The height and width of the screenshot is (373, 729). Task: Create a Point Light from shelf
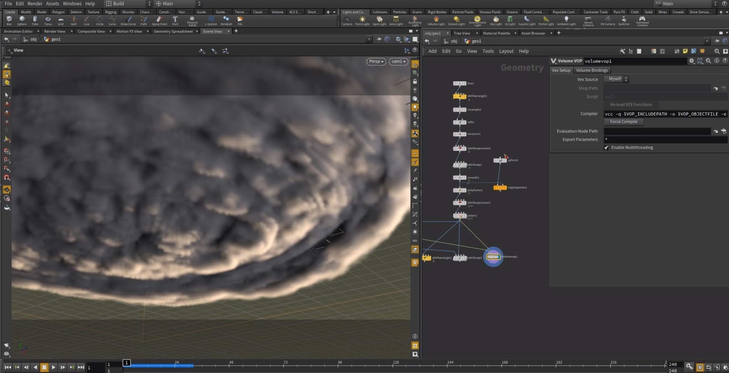tap(362, 20)
